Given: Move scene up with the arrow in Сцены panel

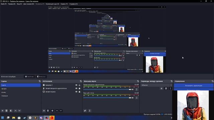Looking at the screenshot, I should pos(15,111).
